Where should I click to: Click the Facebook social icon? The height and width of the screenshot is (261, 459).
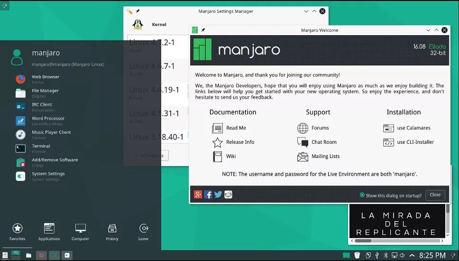pyautogui.click(x=208, y=195)
